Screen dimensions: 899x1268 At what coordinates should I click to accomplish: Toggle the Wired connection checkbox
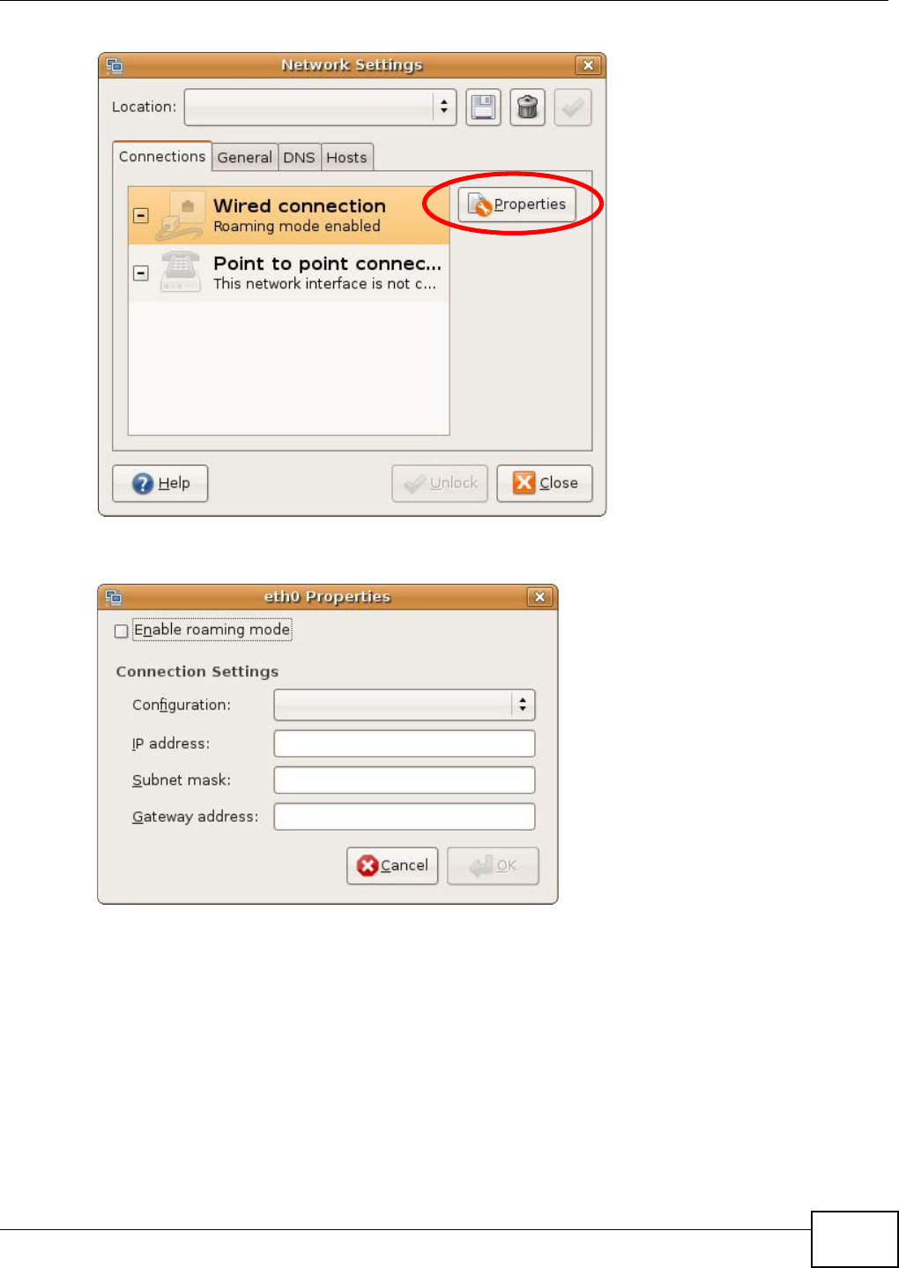coord(141,216)
